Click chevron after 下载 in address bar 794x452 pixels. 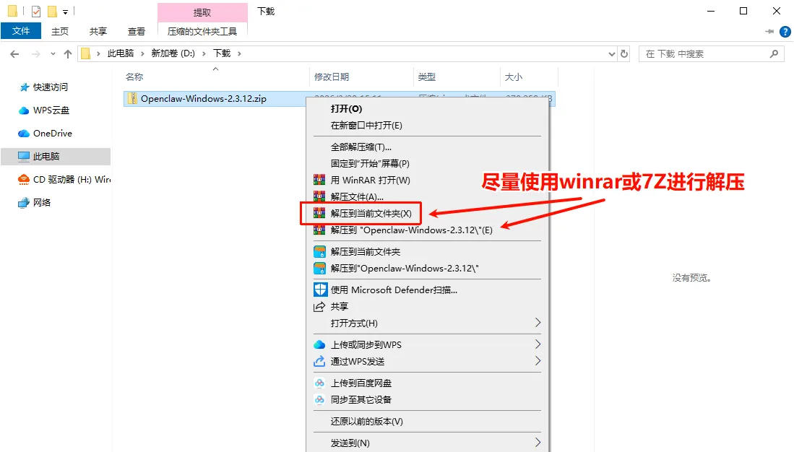pos(239,53)
